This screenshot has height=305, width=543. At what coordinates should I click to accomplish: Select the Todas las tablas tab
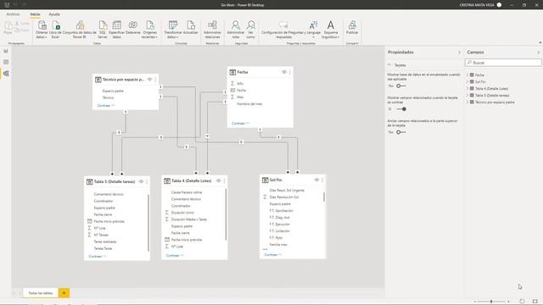click(41, 293)
